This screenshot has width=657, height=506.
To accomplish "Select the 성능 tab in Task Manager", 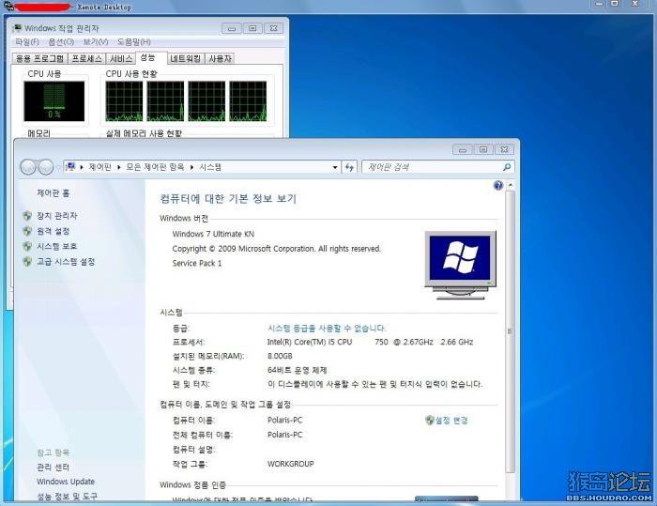I will (x=147, y=57).
